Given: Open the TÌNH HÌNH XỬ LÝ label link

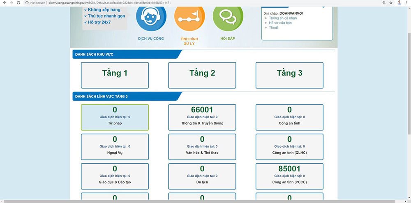Looking at the screenshot, I should point(189,41).
